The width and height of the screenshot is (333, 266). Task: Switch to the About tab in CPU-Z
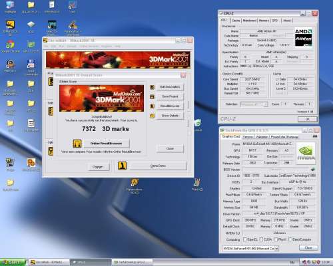[287, 21]
